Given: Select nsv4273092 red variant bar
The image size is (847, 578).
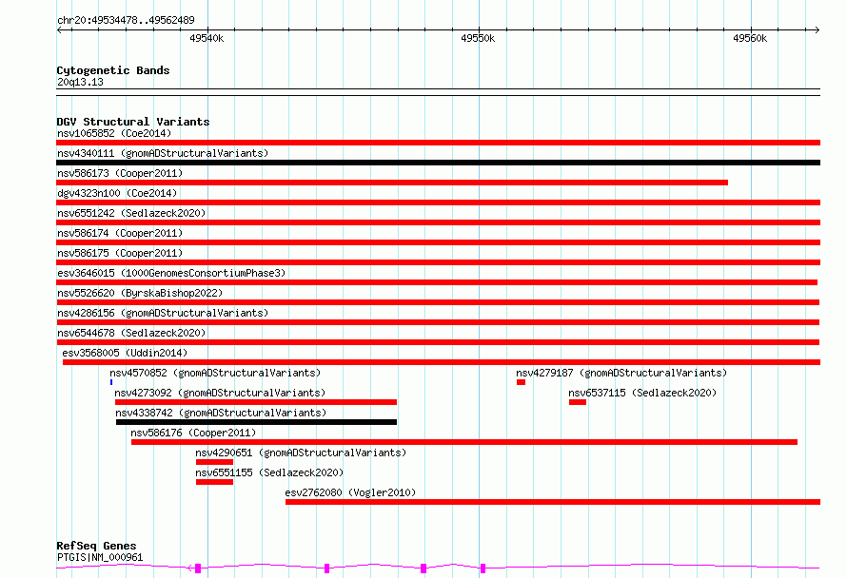Looking at the screenshot, I should tap(256, 402).
